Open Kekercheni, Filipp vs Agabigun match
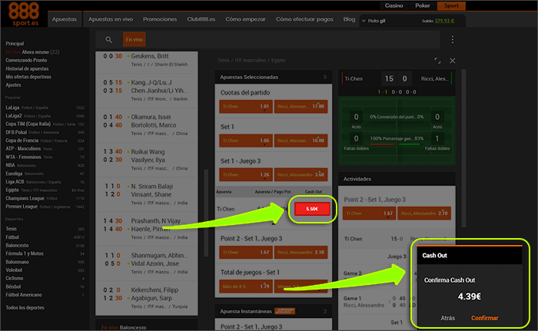 (x=147, y=298)
